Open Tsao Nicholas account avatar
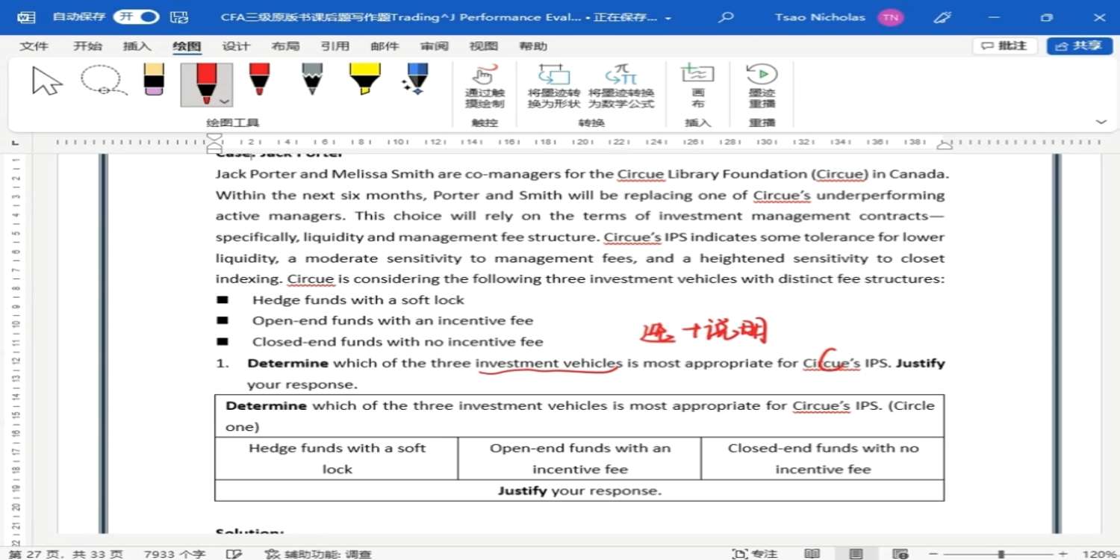Image resolution: width=1120 pixels, height=560 pixels. tap(890, 17)
